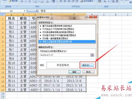This screenshot has height=99, width=132.
Task: Click cell containing 2016/1/14
Action: coord(74,90)
